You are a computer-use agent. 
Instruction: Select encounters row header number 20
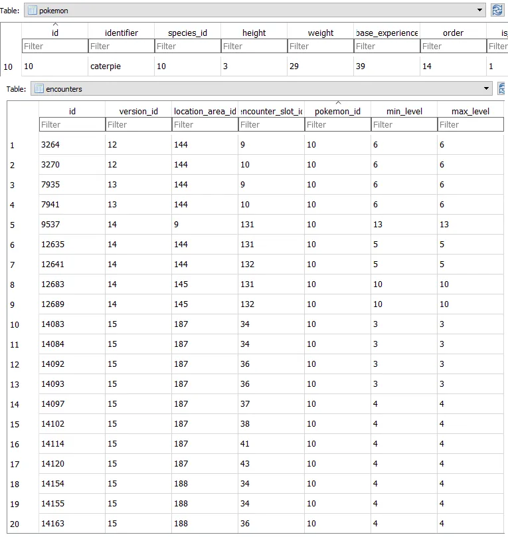click(23, 524)
